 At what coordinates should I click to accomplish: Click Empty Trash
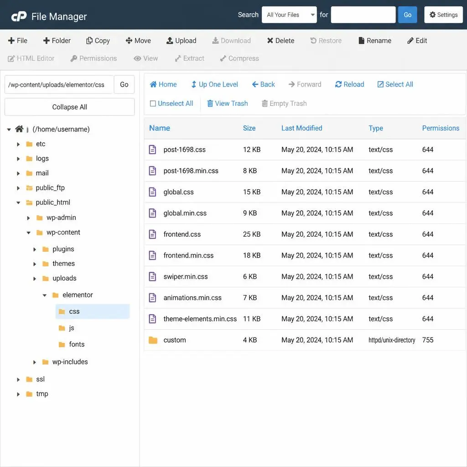tap(284, 104)
